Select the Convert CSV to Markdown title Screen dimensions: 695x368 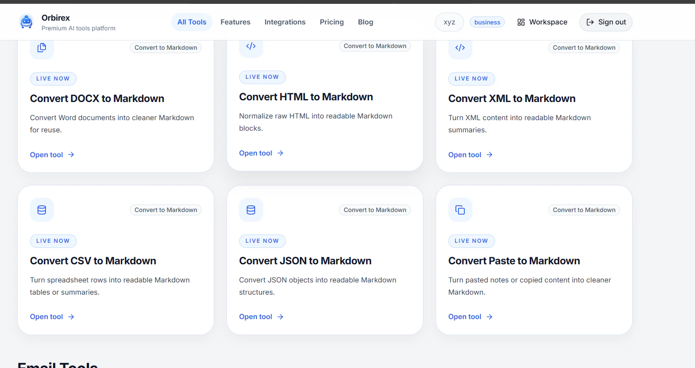point(93,261)
